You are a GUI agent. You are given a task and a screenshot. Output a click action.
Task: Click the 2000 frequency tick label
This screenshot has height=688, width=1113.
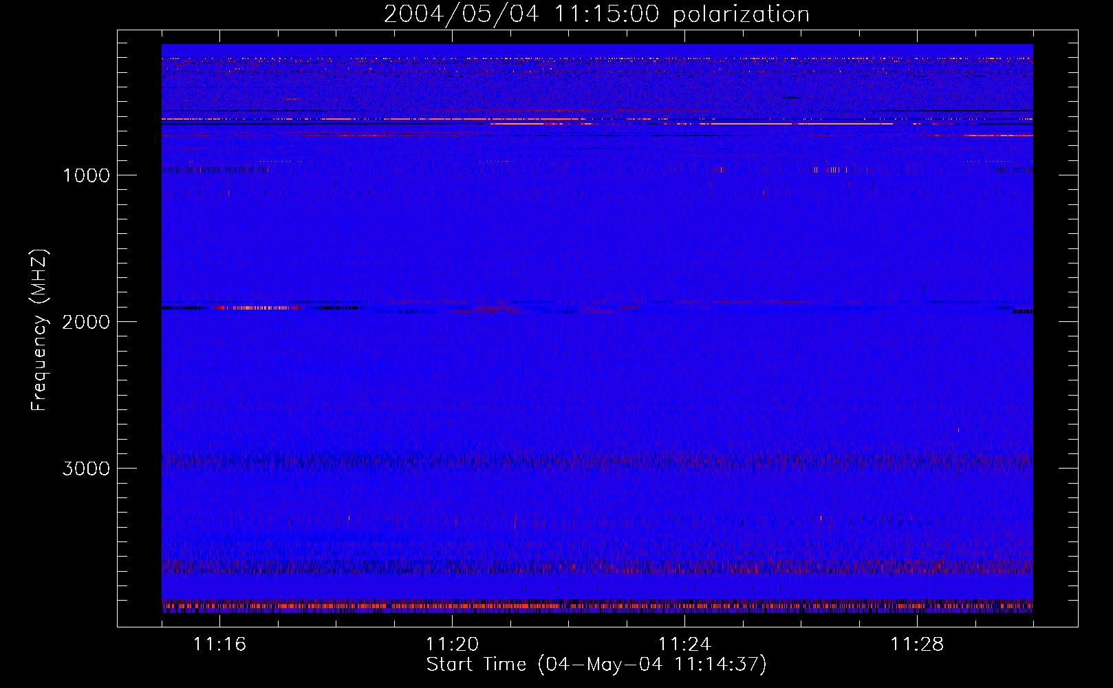[86, 322]
